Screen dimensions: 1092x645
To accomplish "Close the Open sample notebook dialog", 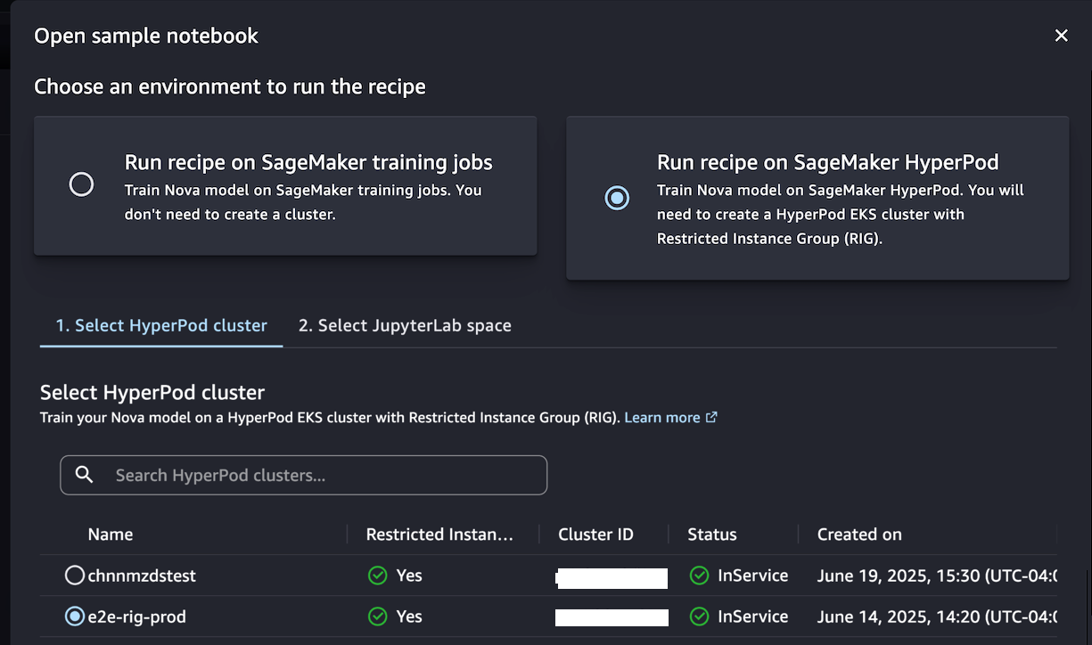I will pos(1061,36).
